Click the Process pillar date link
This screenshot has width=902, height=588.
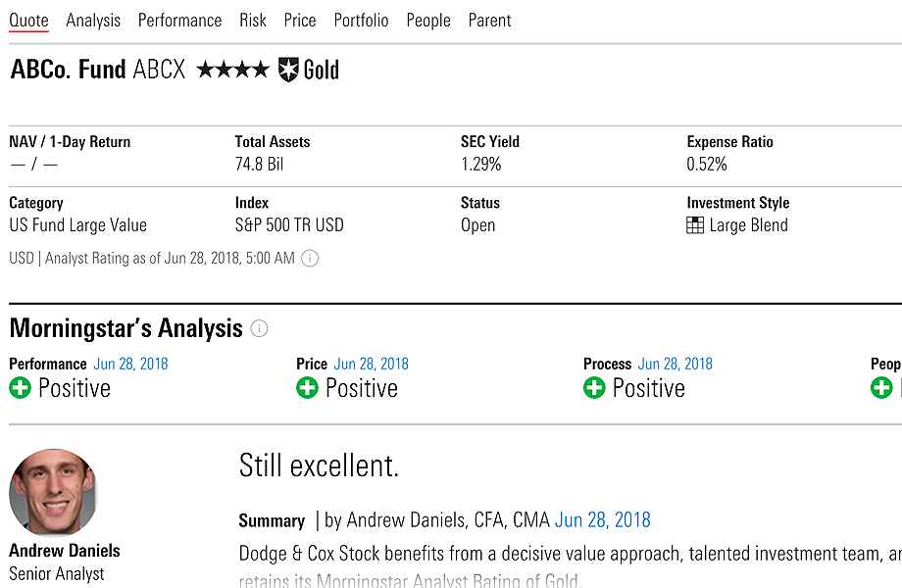pos(675,364)
